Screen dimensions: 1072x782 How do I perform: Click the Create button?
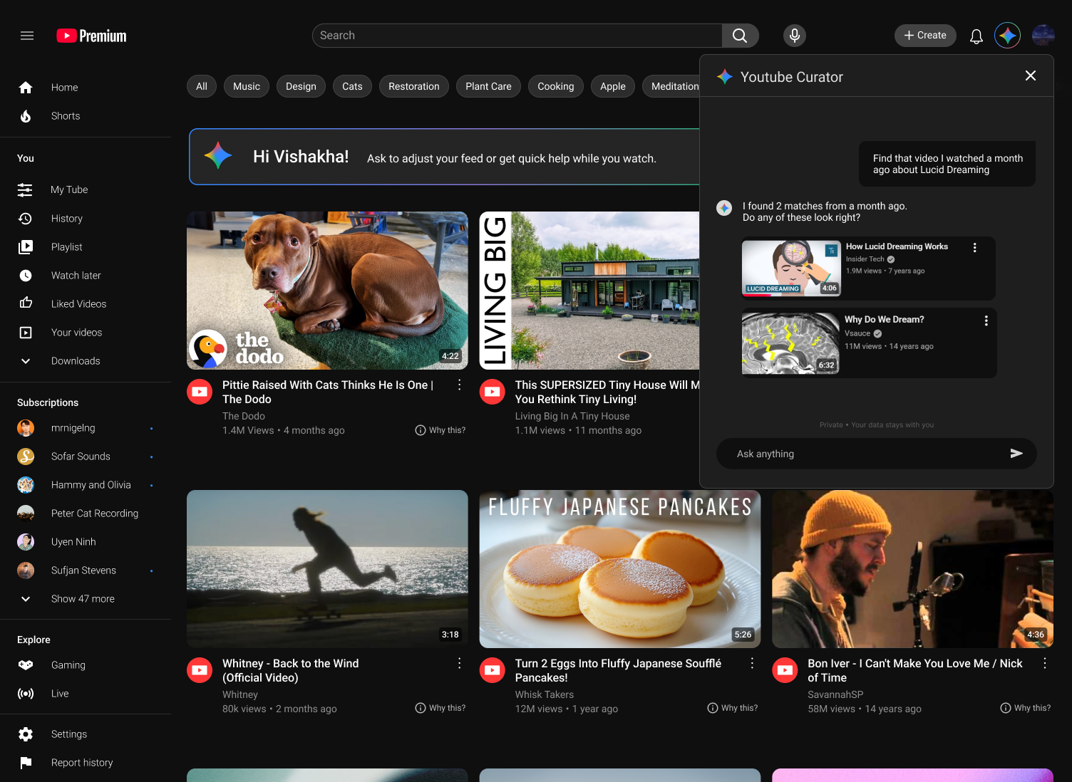pos(924,35)
